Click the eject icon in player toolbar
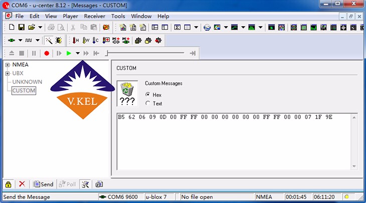Screen dimensions: 366x203 [x=12, y=53]
